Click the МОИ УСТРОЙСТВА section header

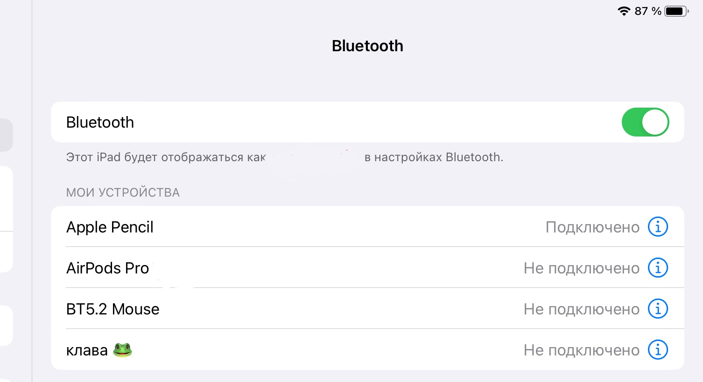[x=123, y=192]
